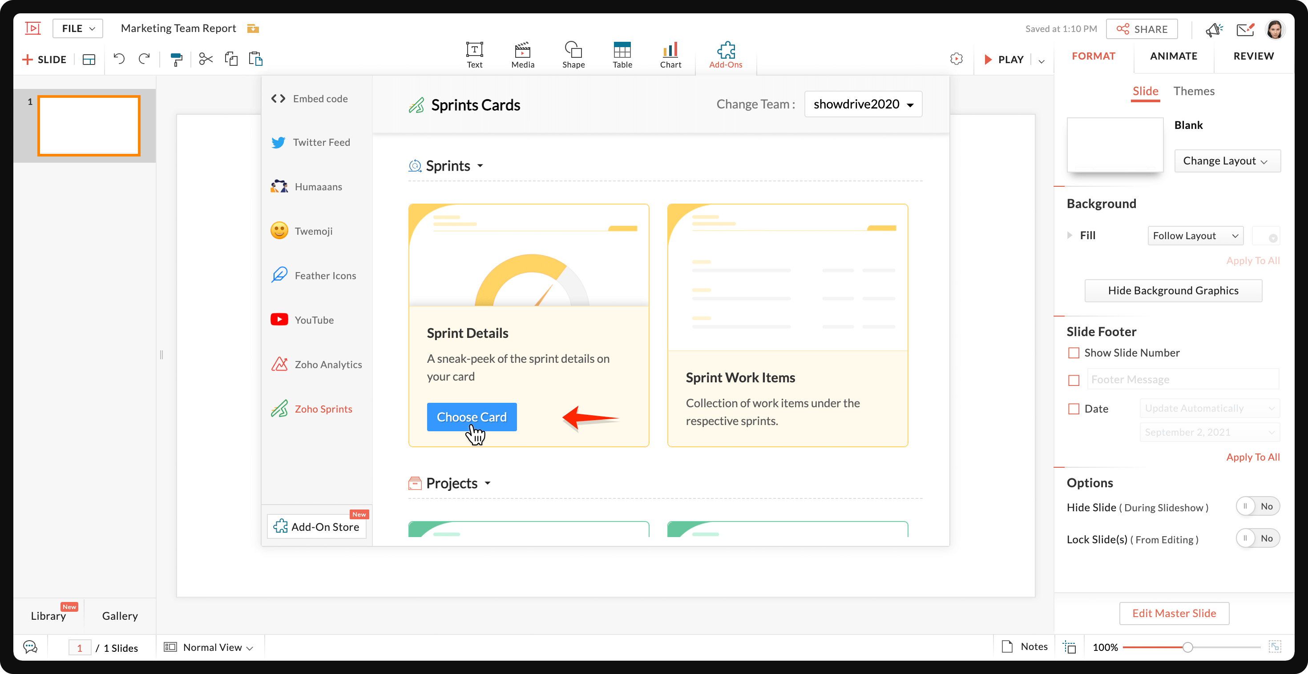
Task: Undo the last action
Action: pyautogui.click(x=119, y=59)
